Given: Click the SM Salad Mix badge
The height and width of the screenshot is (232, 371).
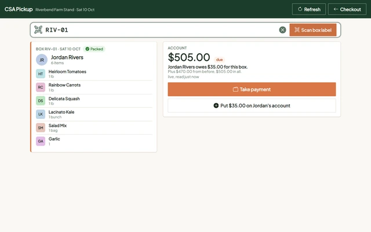Looking at the screenshot, I should pos(41,128).
